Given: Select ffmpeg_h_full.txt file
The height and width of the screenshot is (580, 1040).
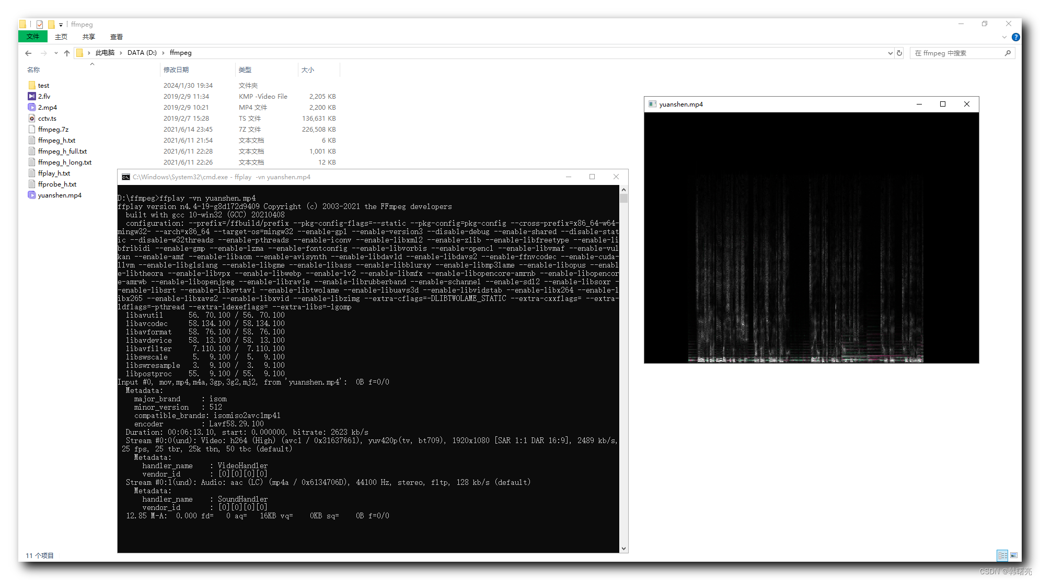Looking at the screenshot, I should tap(62, 151).
